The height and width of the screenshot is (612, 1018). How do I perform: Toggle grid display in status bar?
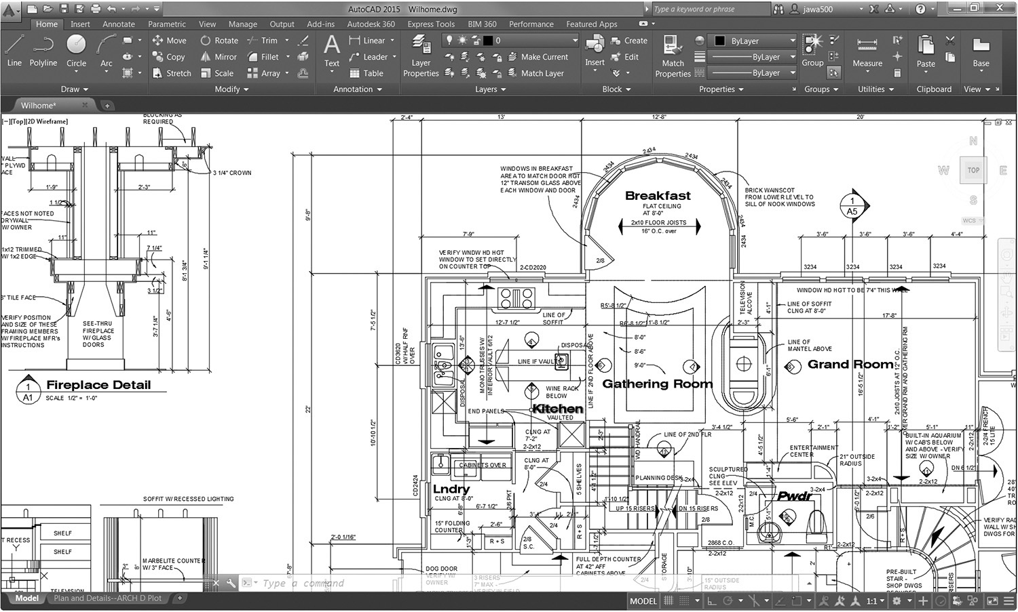click(x=668, y=600)
